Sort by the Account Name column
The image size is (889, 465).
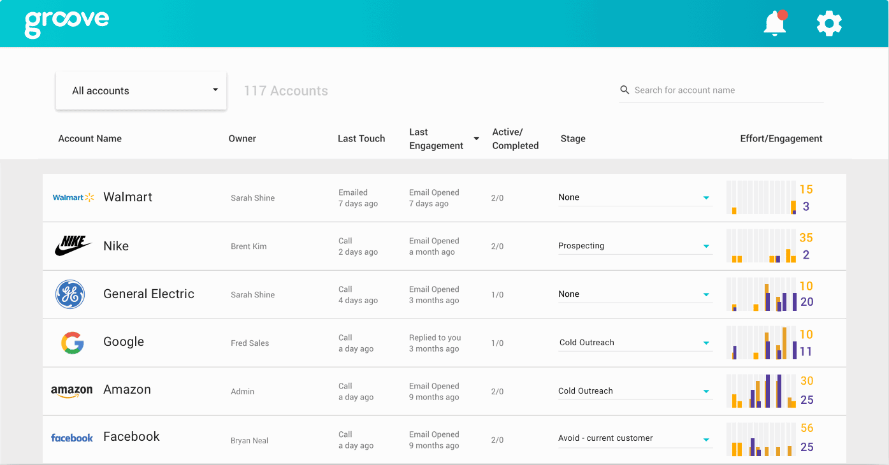point(90,138)
